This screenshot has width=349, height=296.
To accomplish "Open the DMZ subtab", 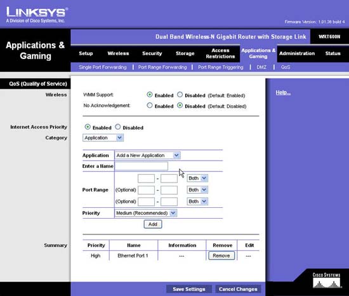I will 261,67.
